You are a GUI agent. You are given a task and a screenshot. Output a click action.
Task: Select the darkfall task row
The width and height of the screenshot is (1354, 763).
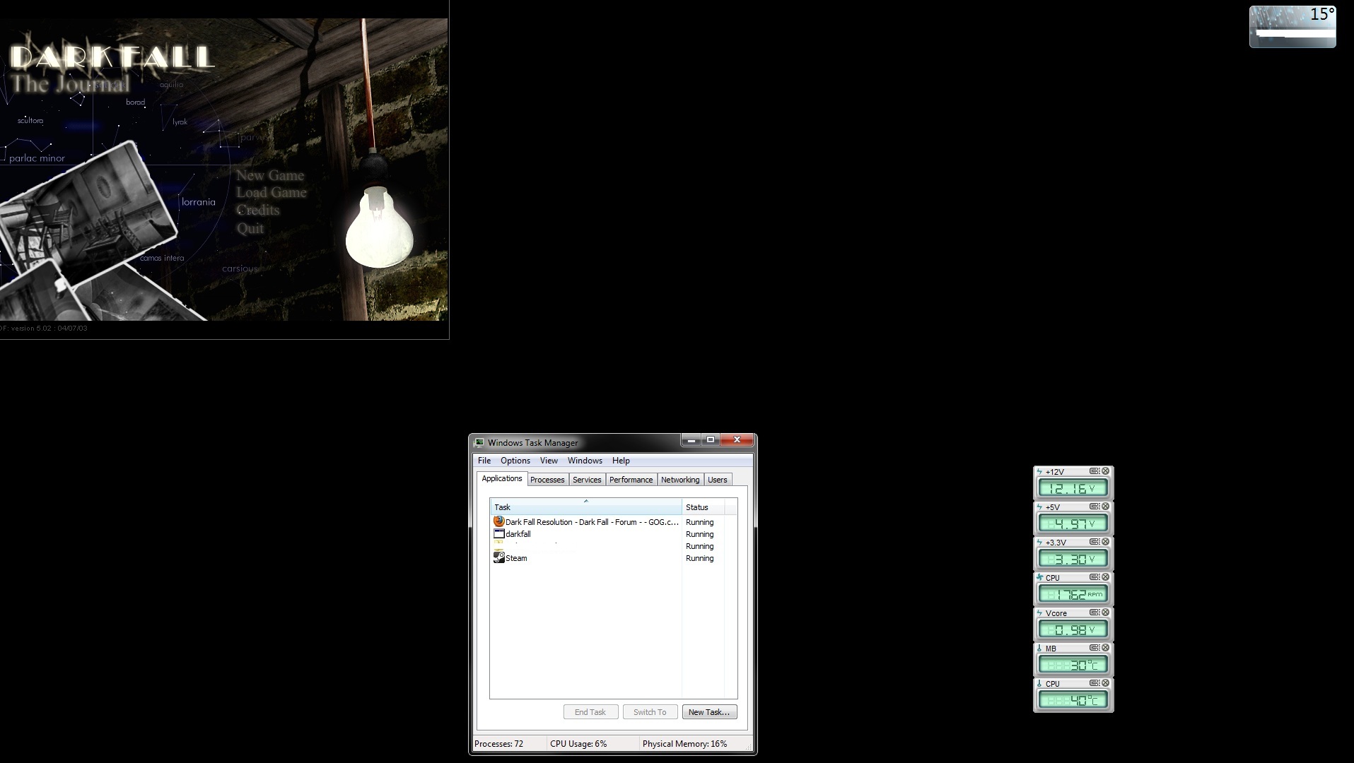tap(613, 533)
